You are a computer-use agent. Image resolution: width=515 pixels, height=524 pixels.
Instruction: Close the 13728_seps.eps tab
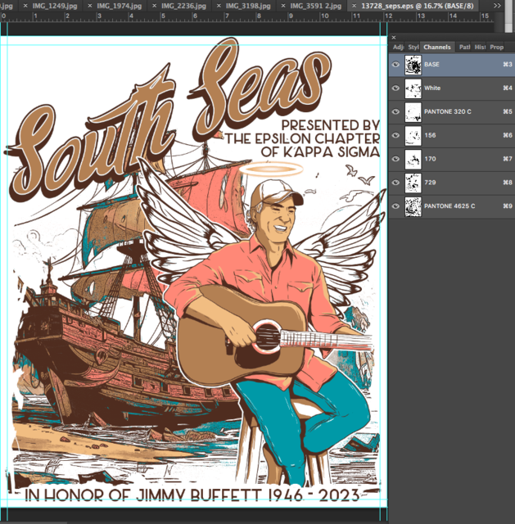click(354, 6)
